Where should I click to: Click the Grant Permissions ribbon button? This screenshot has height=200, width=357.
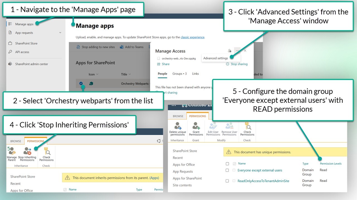pyautogui.click(x=196, y=129)
